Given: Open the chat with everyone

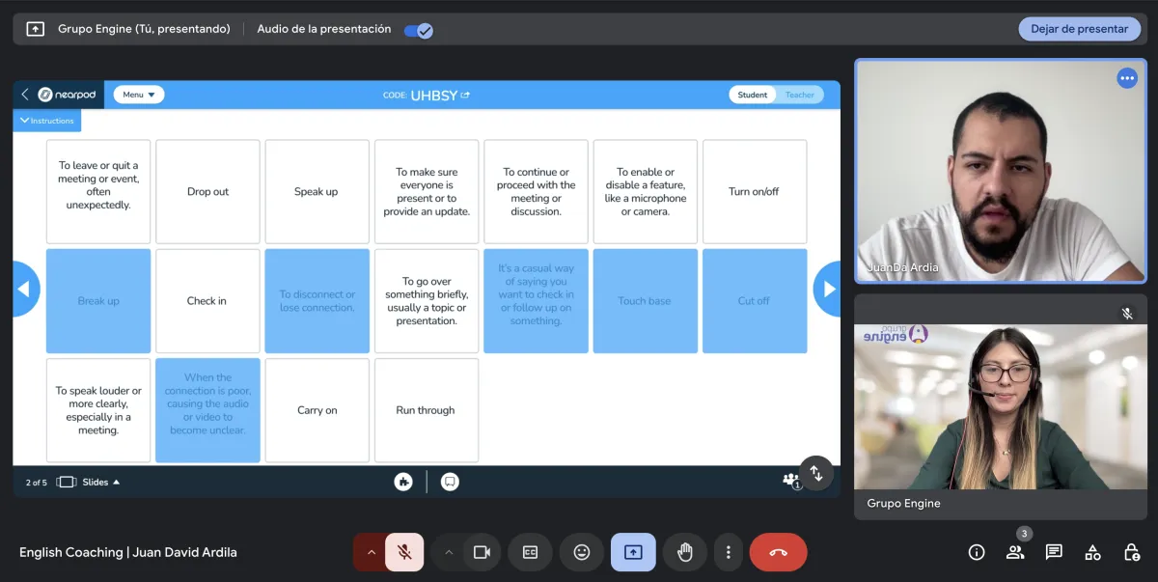Looking at the screenshot, I should pos(1054,552).
